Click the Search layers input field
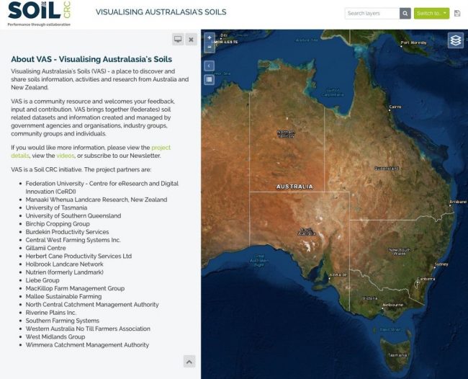Viewport: 468px width, 379px height. pos(372,13)
